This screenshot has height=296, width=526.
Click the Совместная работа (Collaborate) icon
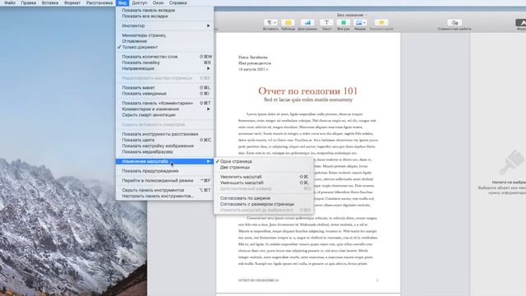454,23
